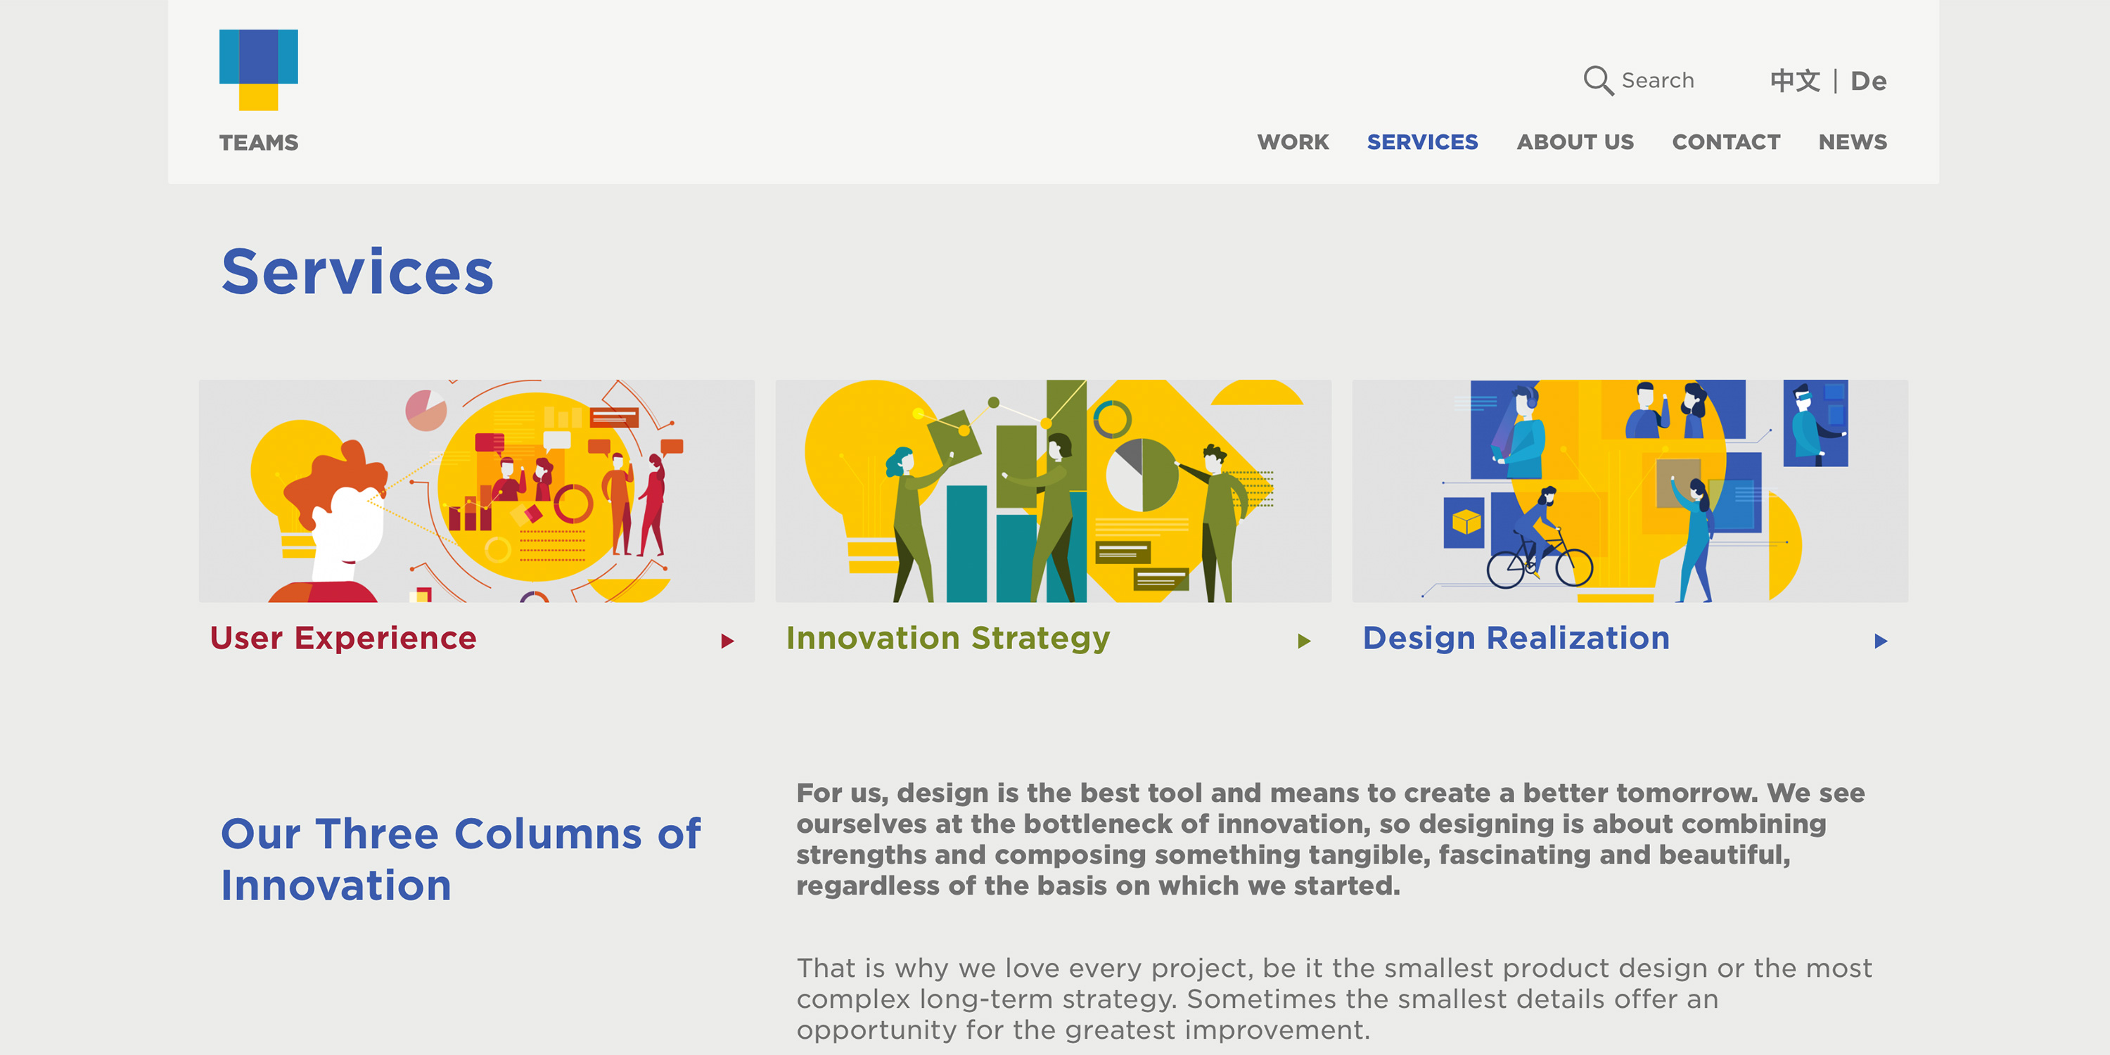Click the bold paragraph starting 'For us, design'
Screen dimensions: 2110x1055
[1330, 839]
